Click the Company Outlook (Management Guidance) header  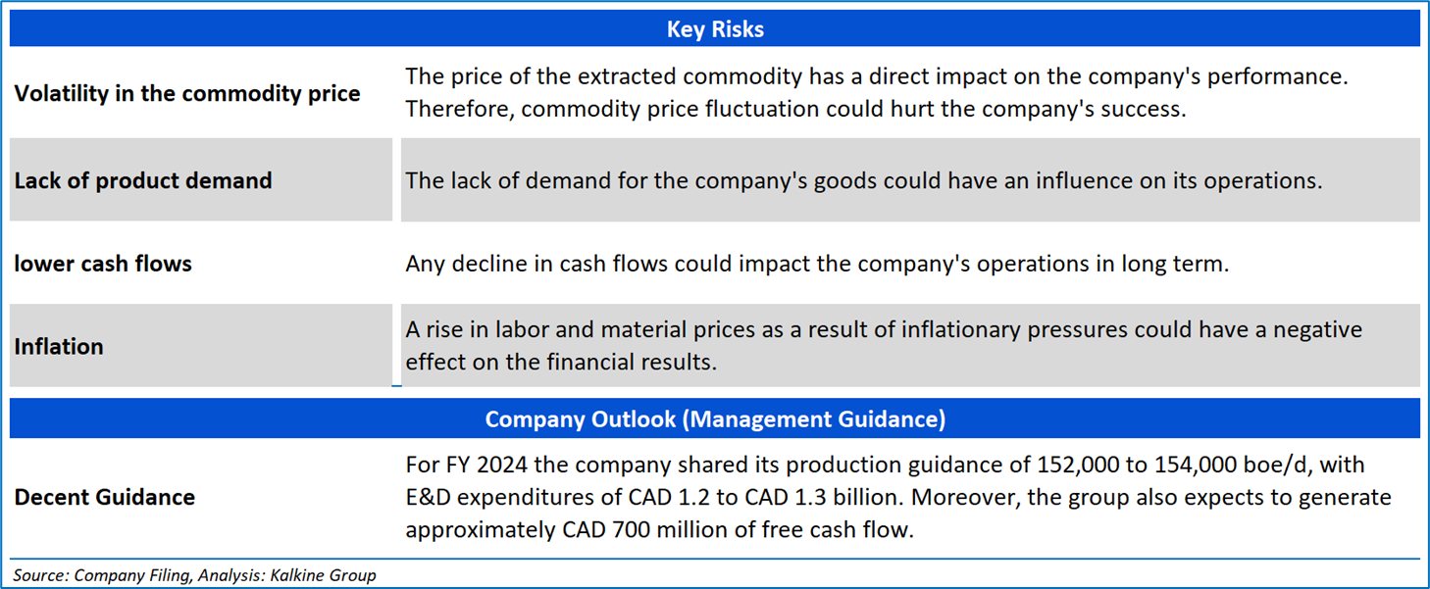[x=714, y=419]
